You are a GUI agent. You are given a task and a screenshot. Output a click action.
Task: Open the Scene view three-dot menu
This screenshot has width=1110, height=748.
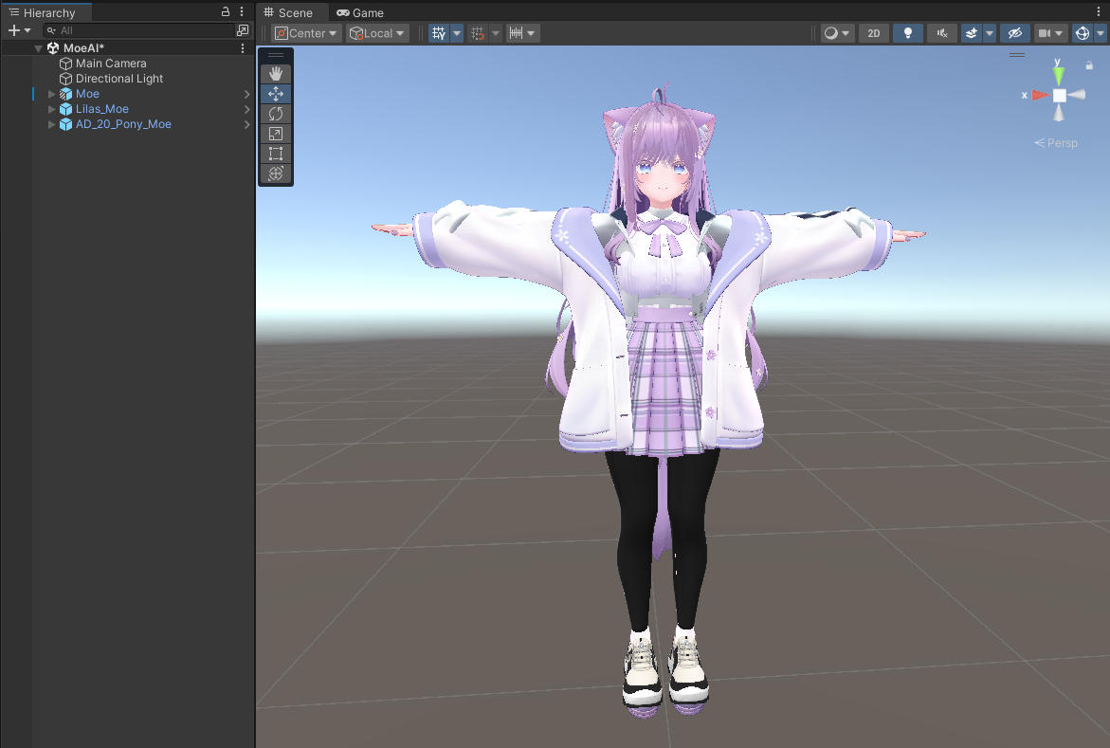pyautogui.click(x=1099, y=11)
